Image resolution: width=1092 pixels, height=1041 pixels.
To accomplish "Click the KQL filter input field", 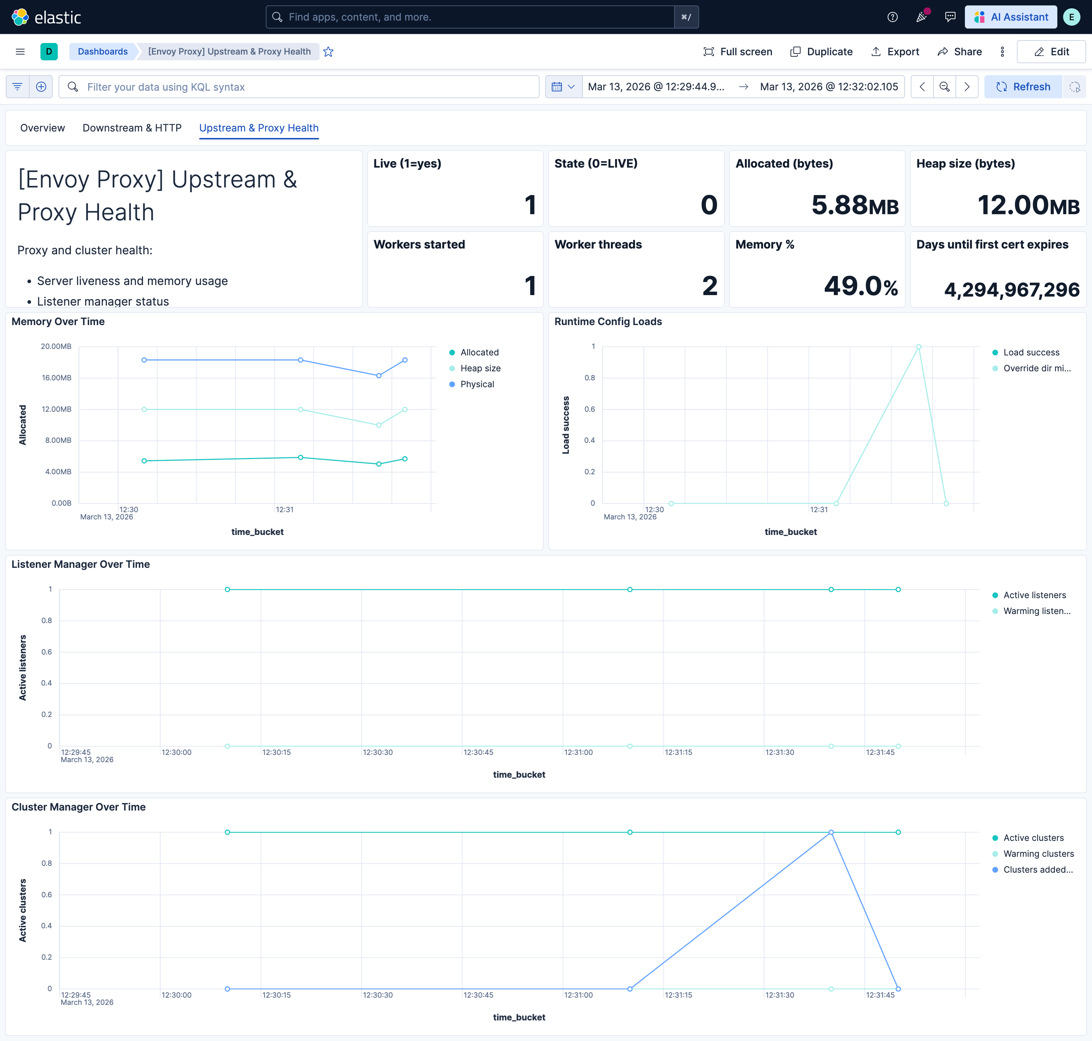I will [300, 87].
